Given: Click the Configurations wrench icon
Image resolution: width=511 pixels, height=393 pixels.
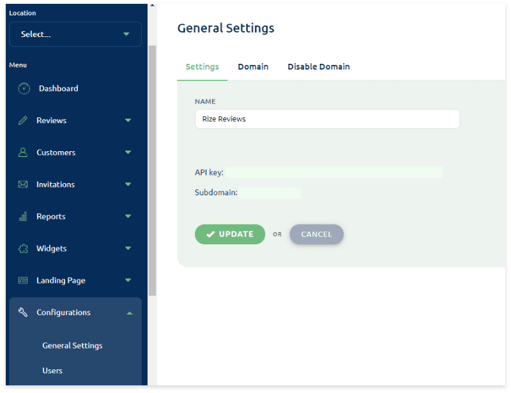Looking at the screenshot, I should pyautogui.click(x=23, y=313).
